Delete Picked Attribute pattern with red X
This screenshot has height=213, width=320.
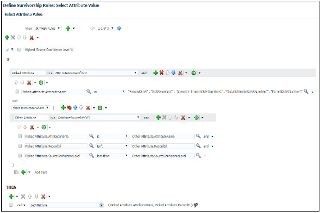point(162,72)
